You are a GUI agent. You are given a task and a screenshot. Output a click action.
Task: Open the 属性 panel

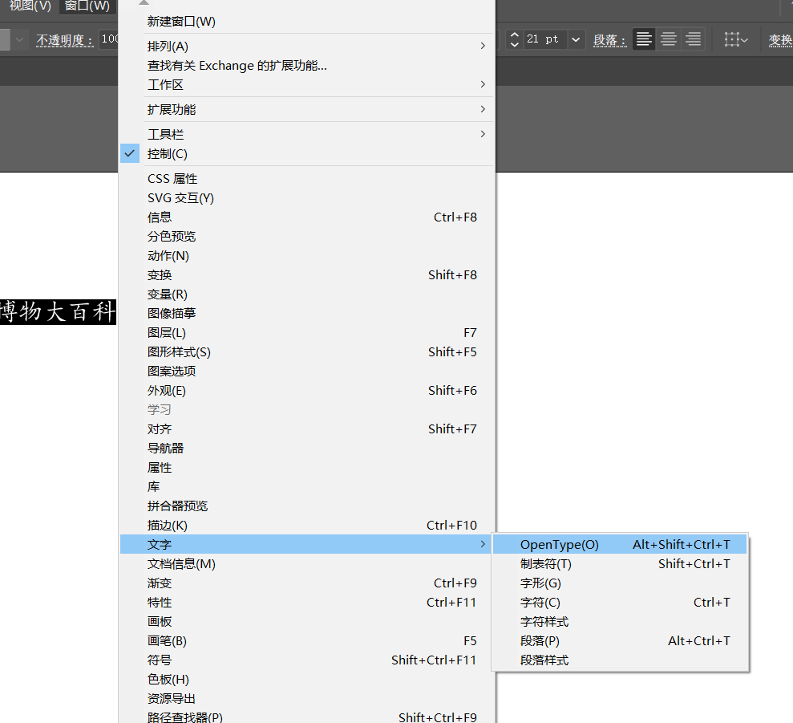pyautogui.click(x=306, y=467)
